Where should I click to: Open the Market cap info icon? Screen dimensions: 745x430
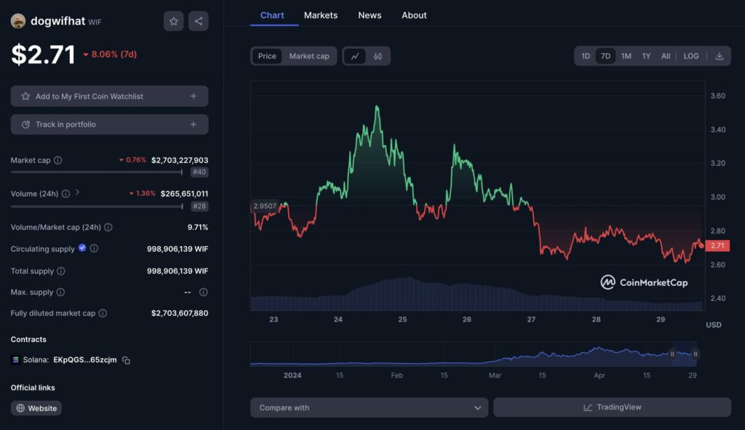coord(58,160)
